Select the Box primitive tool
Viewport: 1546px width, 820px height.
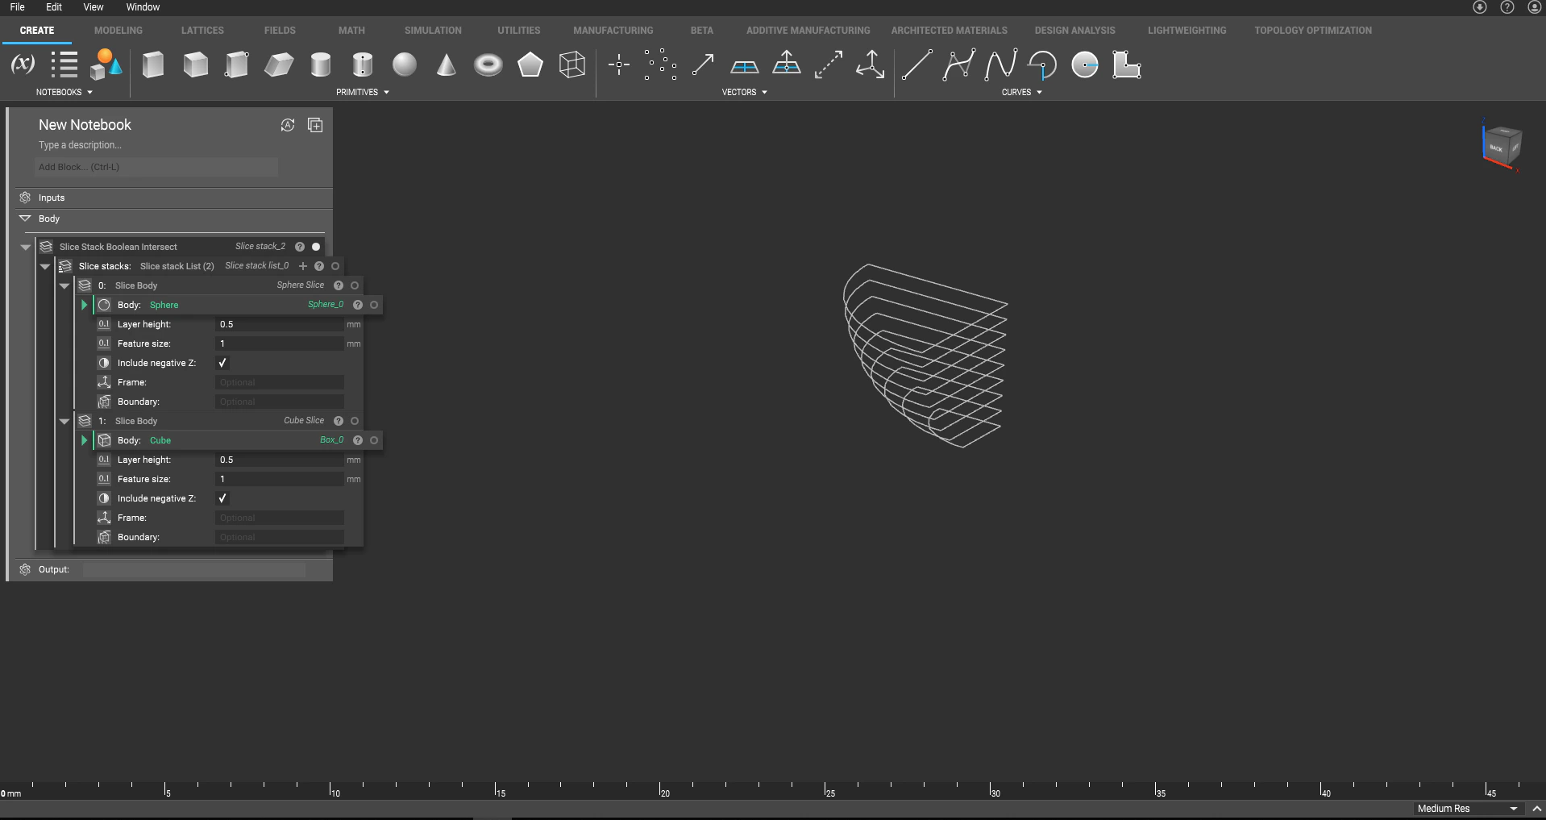point(153,65)
